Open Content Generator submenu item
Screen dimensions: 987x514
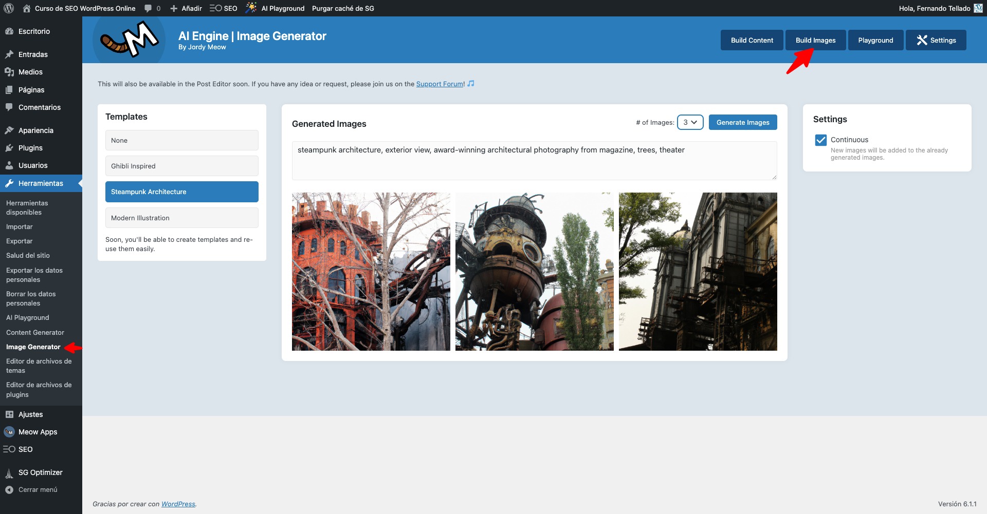click(x=35, y=333)
